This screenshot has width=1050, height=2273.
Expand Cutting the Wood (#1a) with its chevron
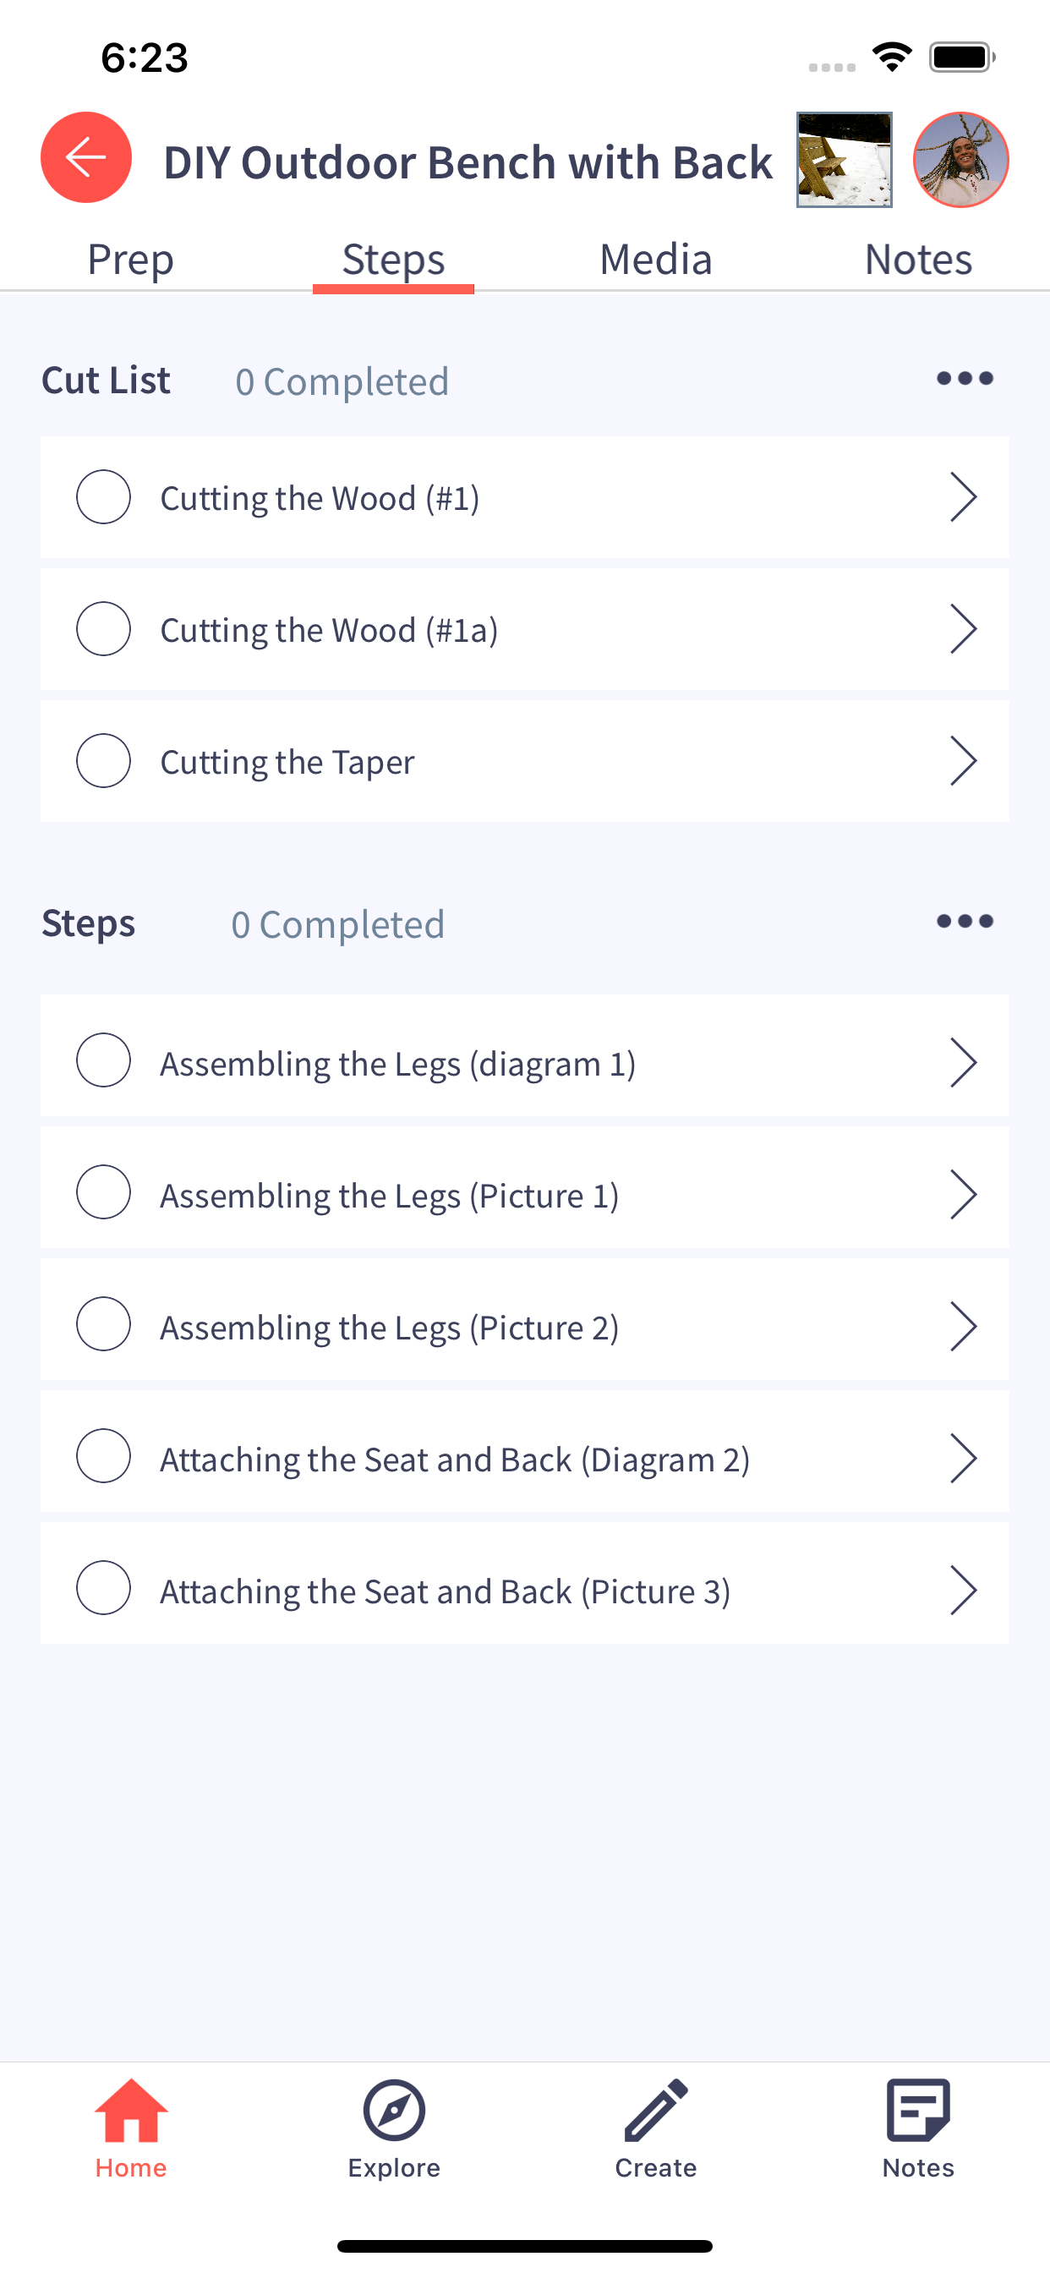tap(964, 629)
